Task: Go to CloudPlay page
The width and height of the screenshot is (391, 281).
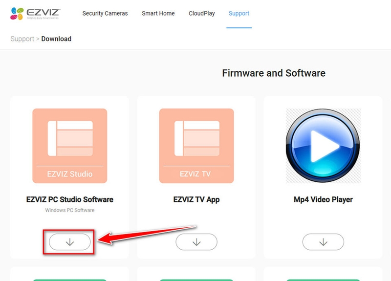Action: [x=201, y=14]
